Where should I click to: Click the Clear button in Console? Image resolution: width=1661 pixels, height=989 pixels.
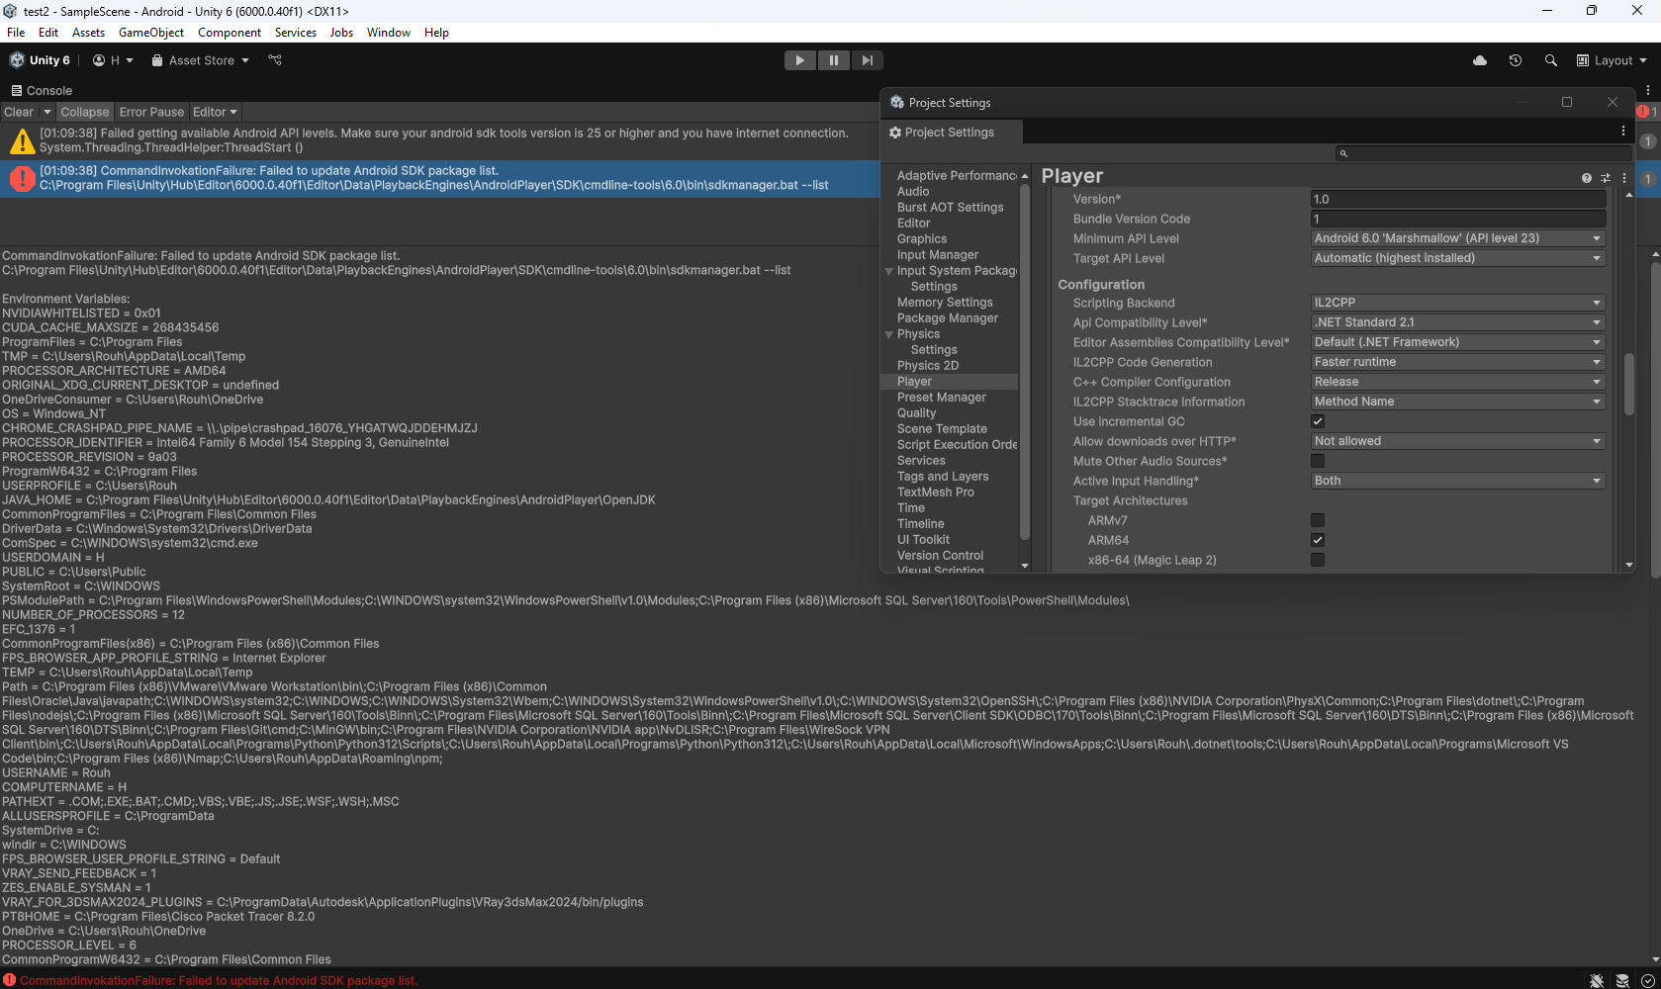[19, 112]
